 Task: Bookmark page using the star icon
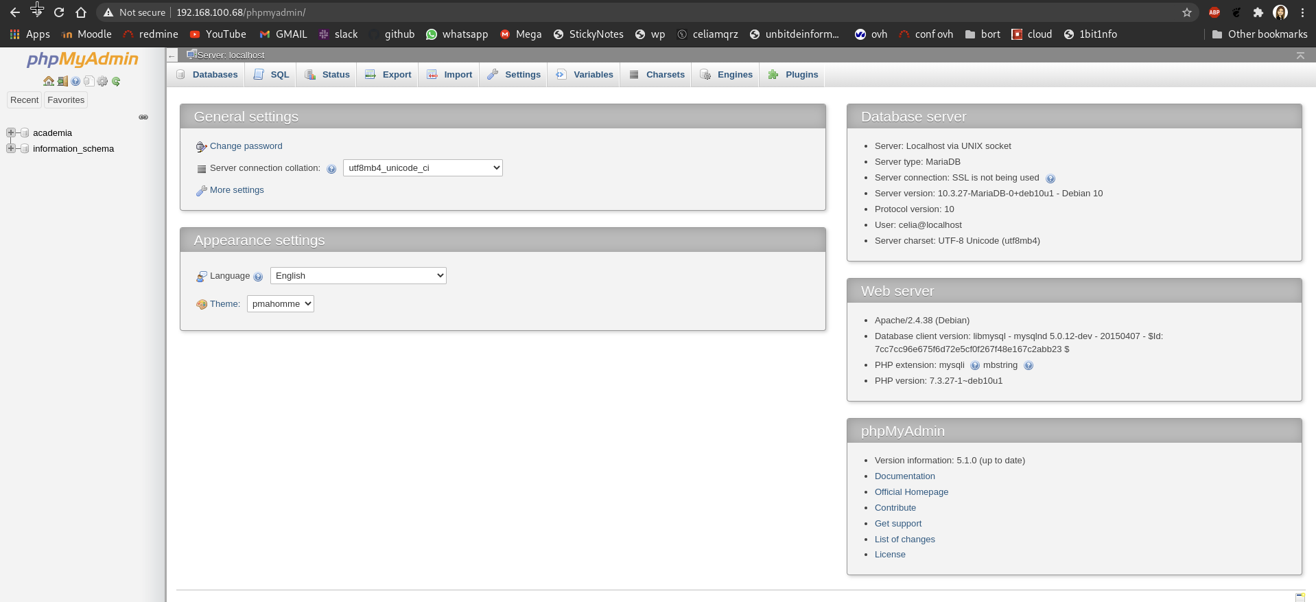[x=1187, y=12]
